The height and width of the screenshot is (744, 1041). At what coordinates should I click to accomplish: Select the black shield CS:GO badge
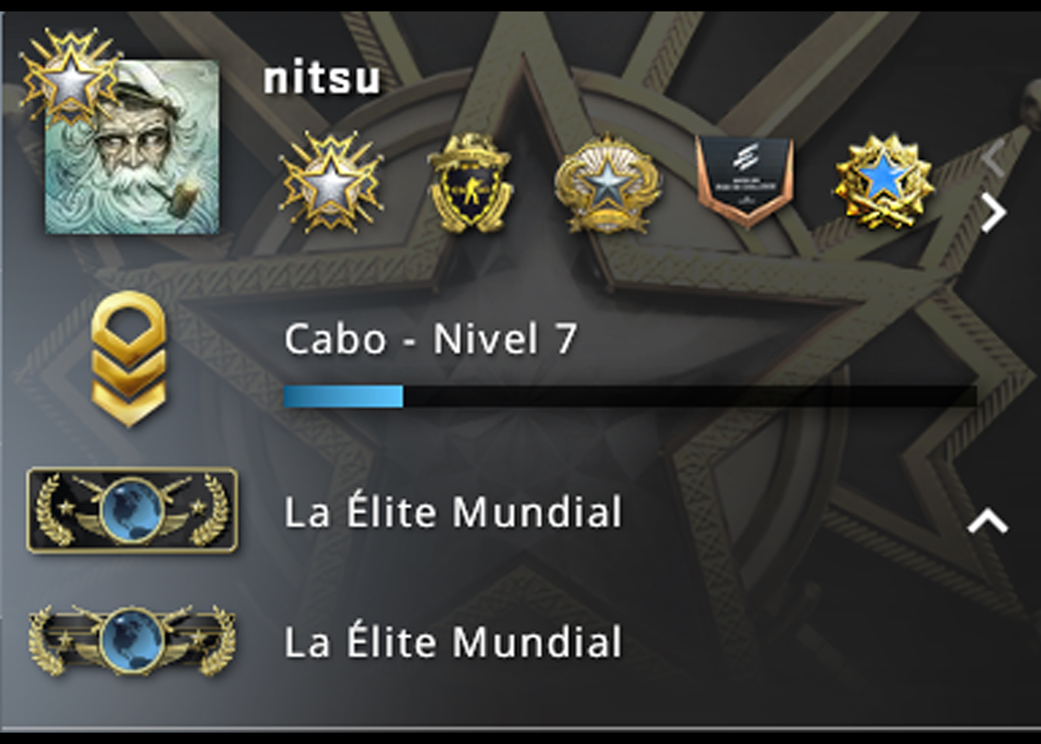[x=469, y=183]
